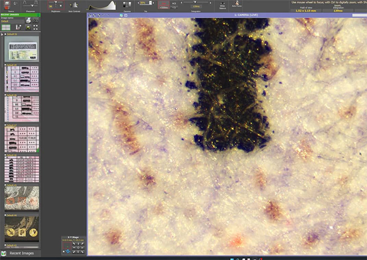Screen dimensions: 367x260
Task: Adjust the Sharpness slider
Action: [x=32, y=5]
